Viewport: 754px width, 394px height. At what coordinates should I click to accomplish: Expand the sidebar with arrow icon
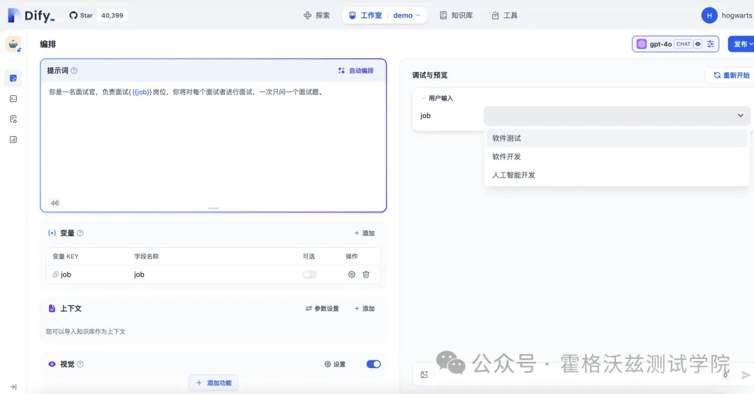tap(13, 387)
